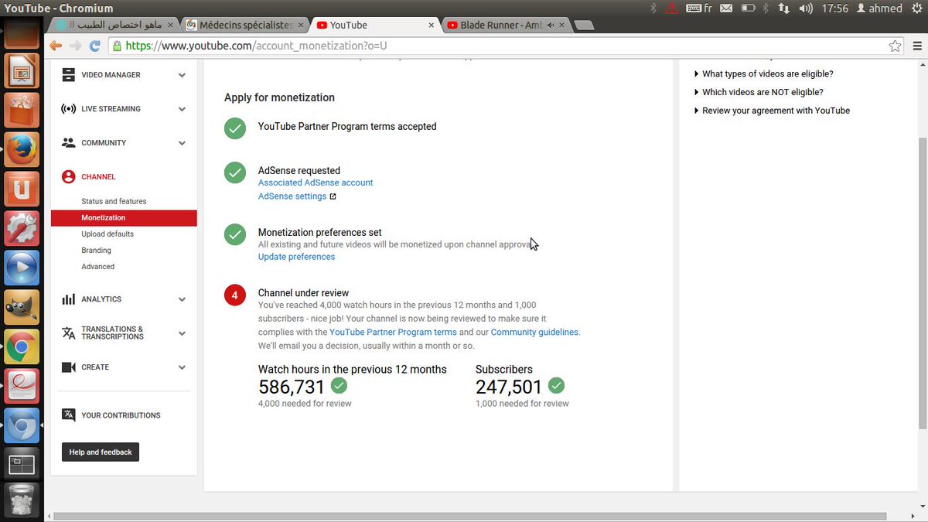Viewport: 928px width, 522px height.
Task: Open the workspace switcher launcher icon
Action: (x=22, y=464)
